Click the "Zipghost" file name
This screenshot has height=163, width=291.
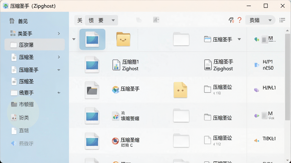[x=223, y=68]
